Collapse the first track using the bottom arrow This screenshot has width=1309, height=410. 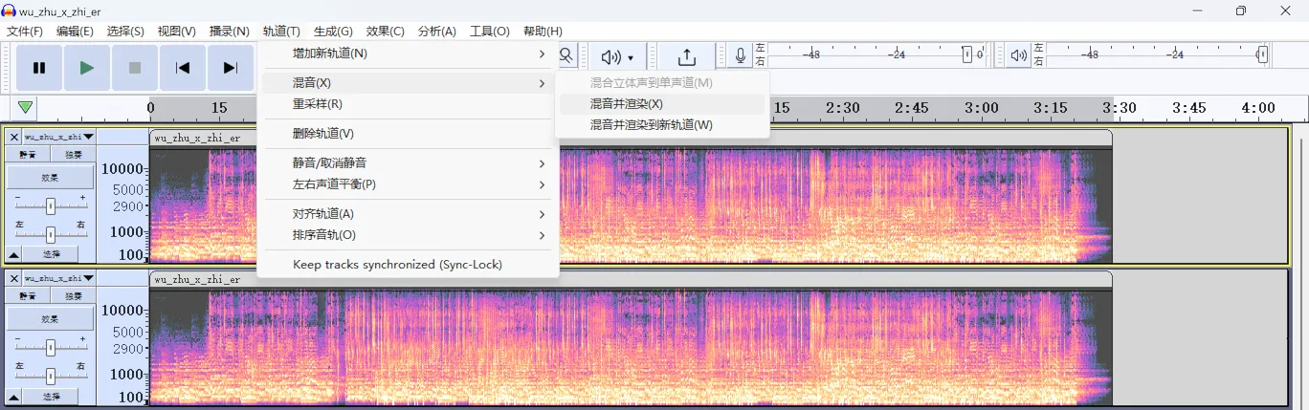pos(14,254)
